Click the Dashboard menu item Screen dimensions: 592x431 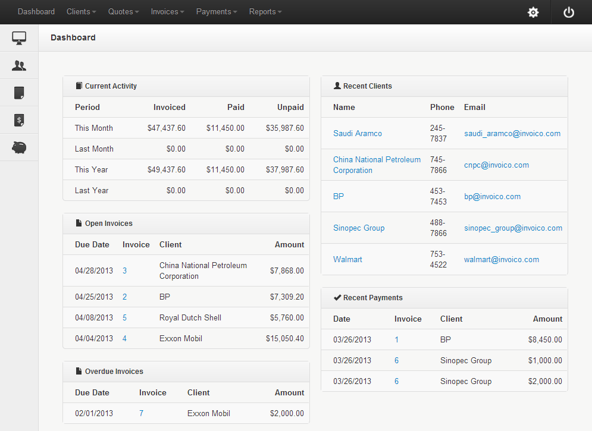click(36, 12)
